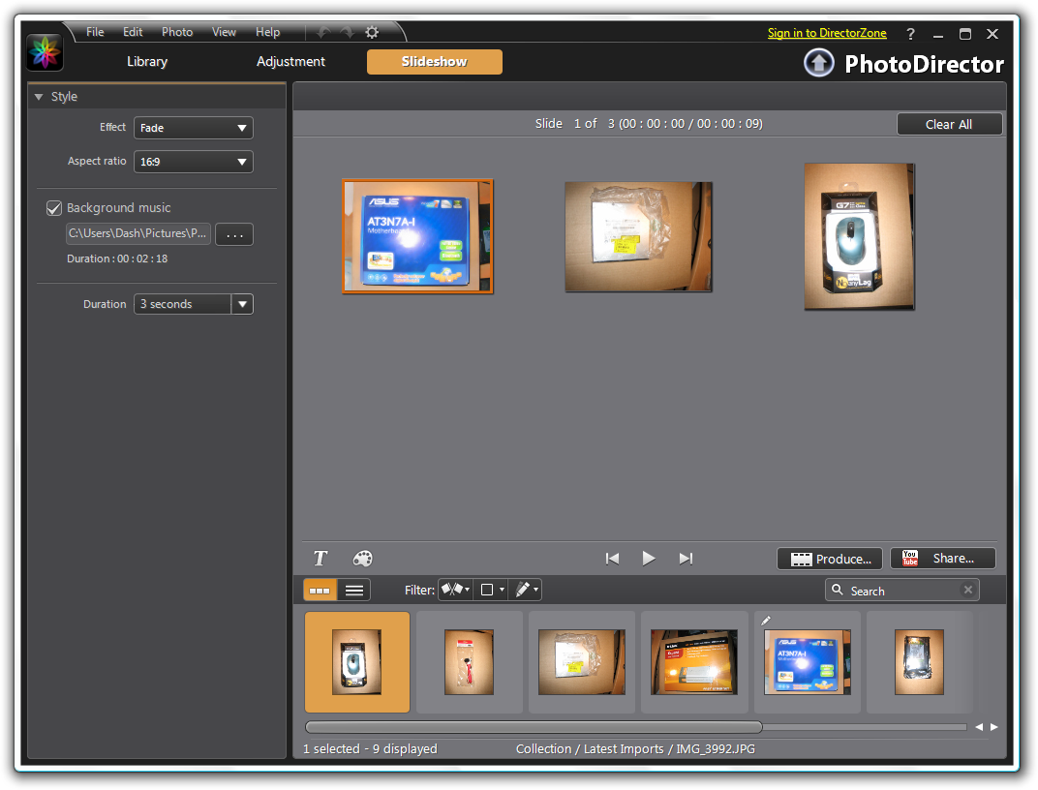Select the ASUS box filmstrip photo
The width and height of the screenshot is (1038, 790).
(808, 661)
